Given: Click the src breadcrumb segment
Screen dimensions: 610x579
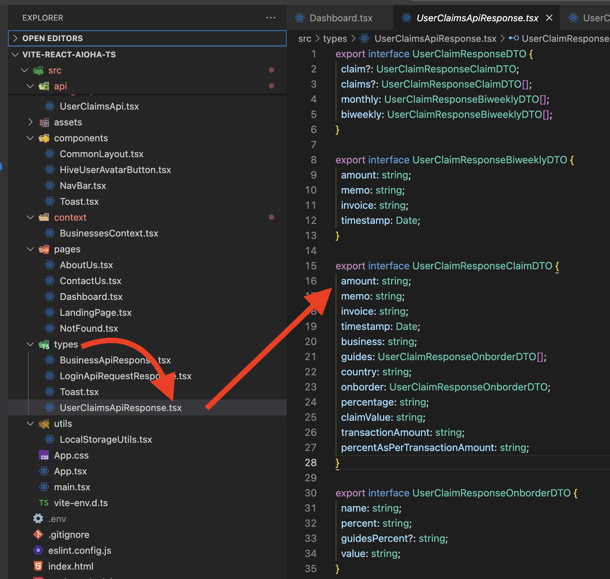Looking at the screenshot, I should pos(305,39).
